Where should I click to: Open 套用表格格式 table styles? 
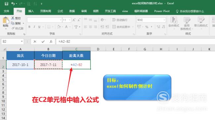[x=187, y=23]
